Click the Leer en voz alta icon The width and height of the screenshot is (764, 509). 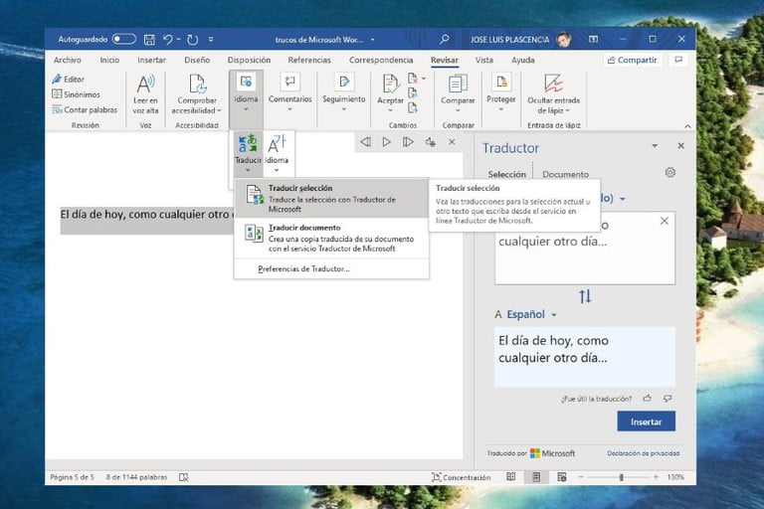pos(146,84)
